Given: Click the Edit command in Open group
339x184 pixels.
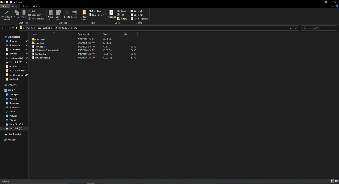Looking at the screenshot, I should [121, 15].
